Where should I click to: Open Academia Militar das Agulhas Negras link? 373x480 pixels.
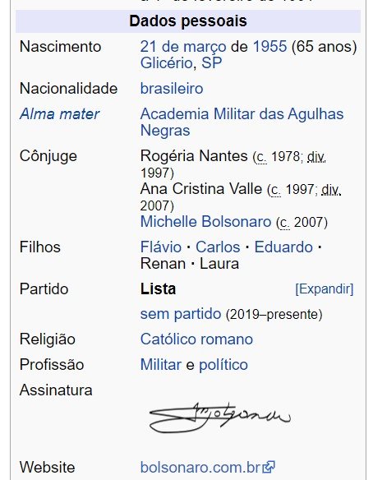point(242,122)
